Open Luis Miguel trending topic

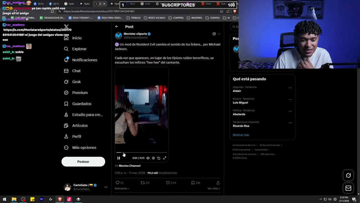click(240, 103)
